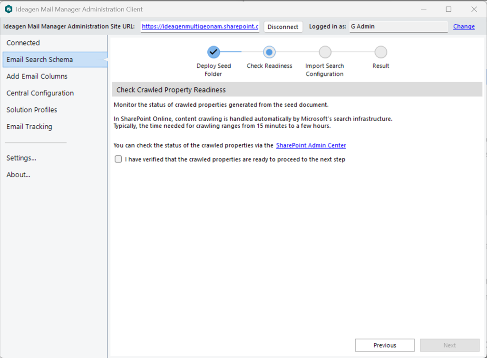The width and height of the screenshot is (487, 358).
Task: Click the Check Readiness step circle
Action: [x=269, y=52]
